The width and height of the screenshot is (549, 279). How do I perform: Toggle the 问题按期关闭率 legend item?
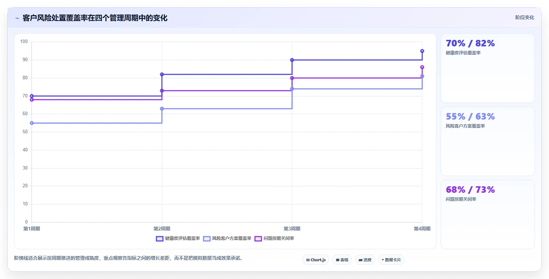pos(274,238)
